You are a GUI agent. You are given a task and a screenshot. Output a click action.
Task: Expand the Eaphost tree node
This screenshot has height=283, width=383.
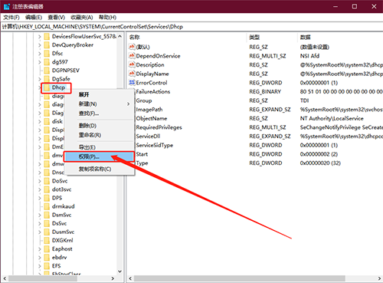(40, 249)
